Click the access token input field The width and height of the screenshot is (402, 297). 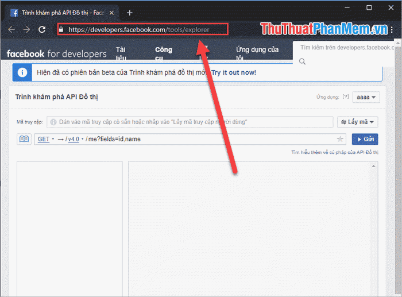[190, 122]
